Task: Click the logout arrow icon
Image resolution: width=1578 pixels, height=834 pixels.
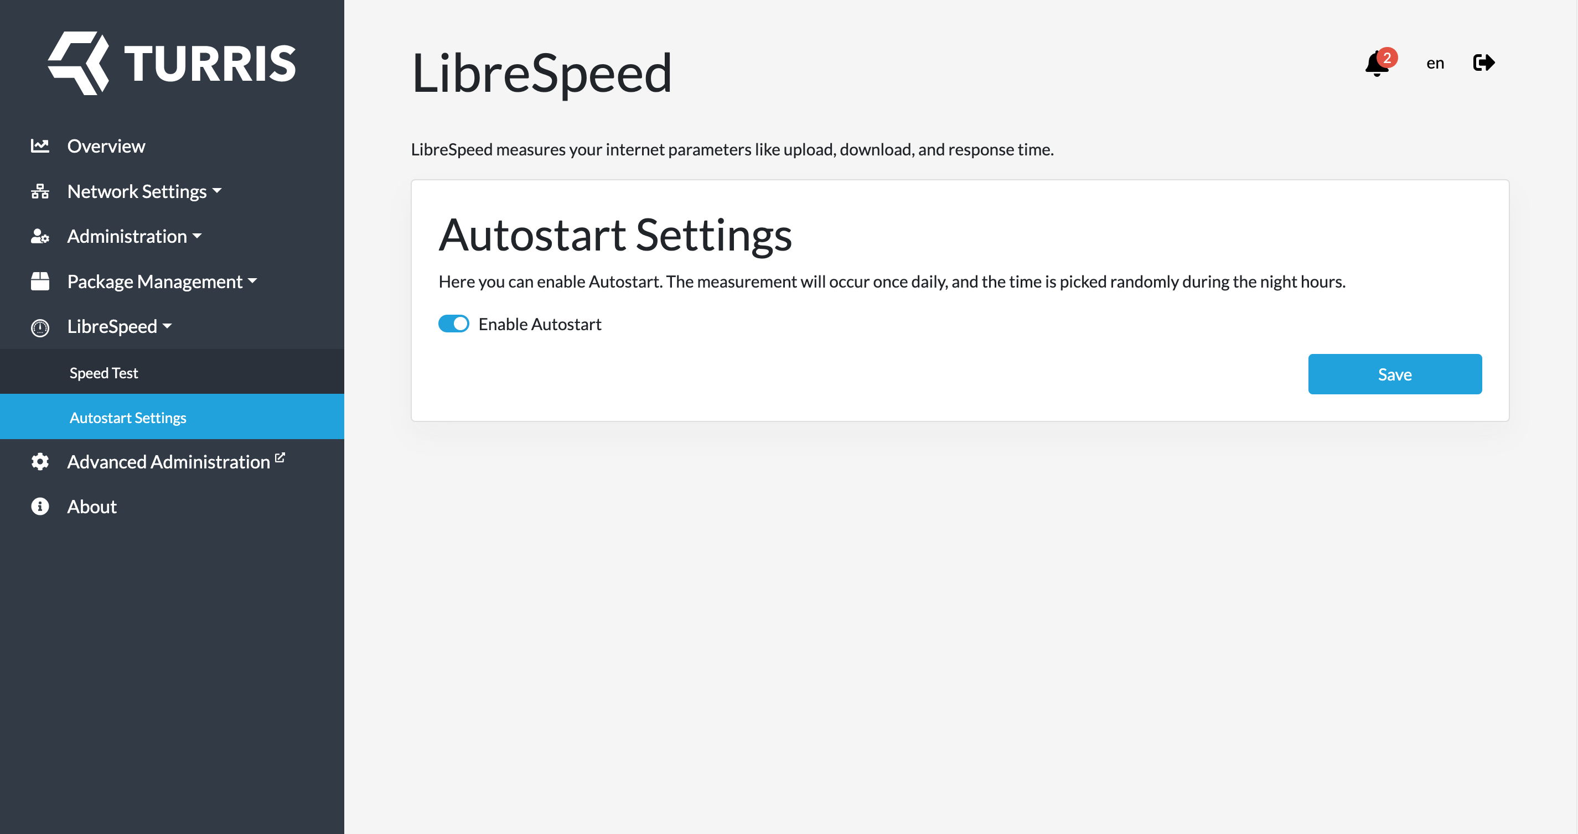Action: coord(1484,62)
